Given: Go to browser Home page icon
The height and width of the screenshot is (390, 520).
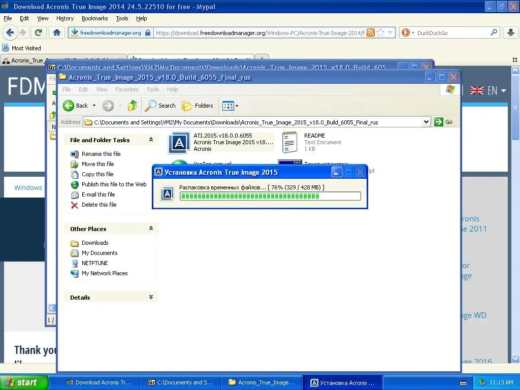Looking at the screenshot, I should click(x=57, y=32).
